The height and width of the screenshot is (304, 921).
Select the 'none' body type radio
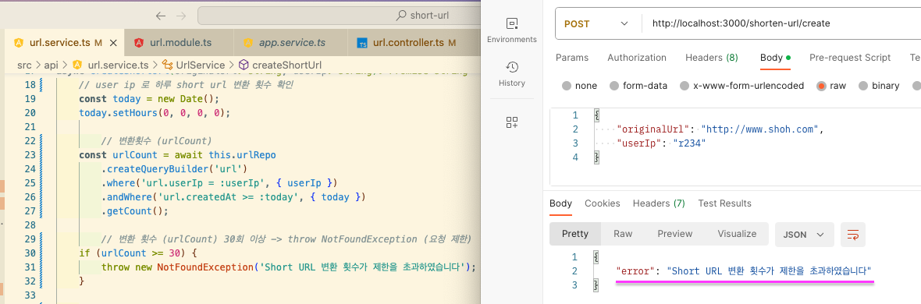click(x=566, y=86)
